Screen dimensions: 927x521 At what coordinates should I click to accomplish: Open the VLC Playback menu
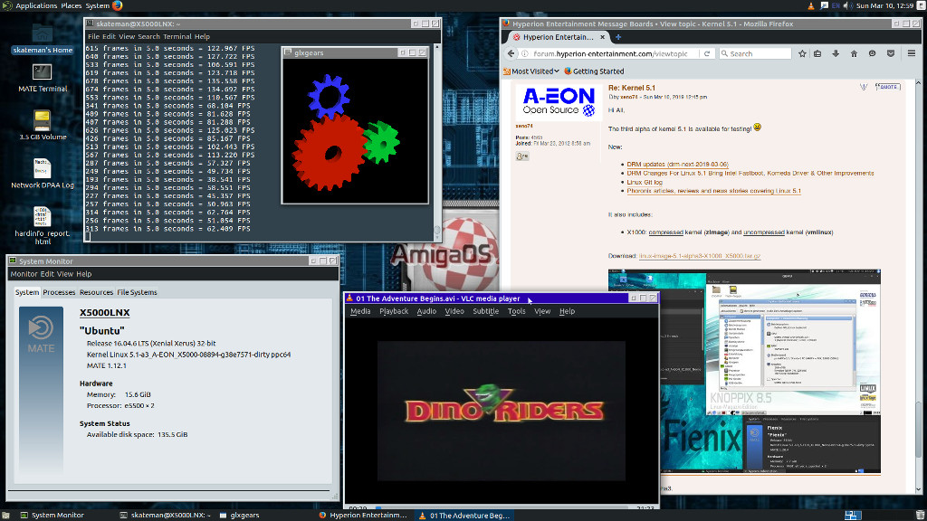coord(394,311)
